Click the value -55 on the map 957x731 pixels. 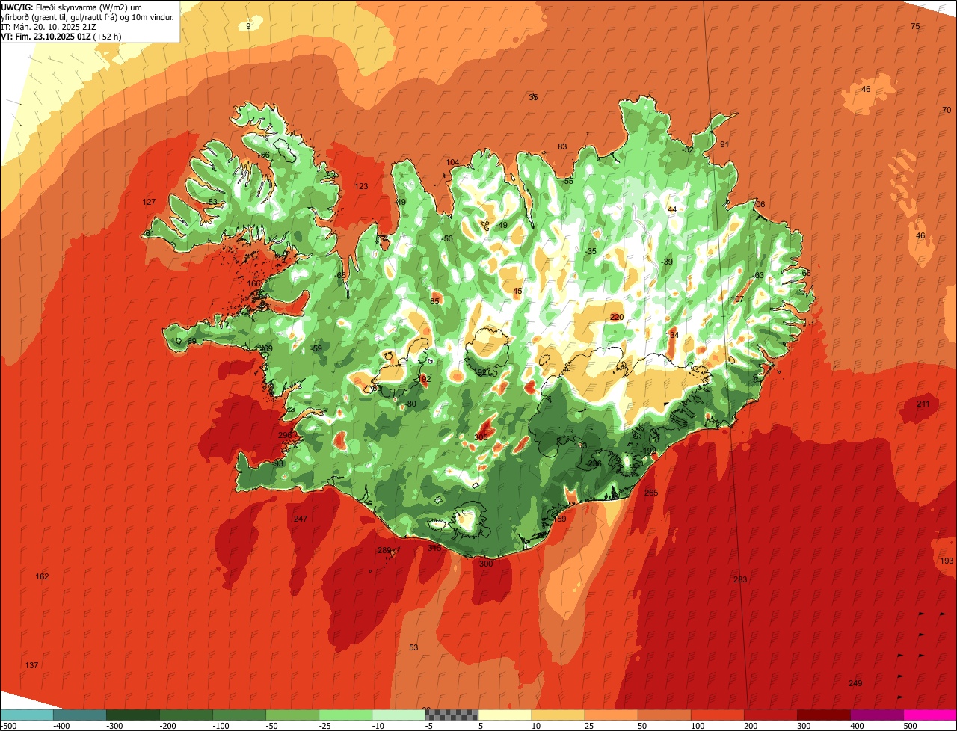click(x=567, y=182)
